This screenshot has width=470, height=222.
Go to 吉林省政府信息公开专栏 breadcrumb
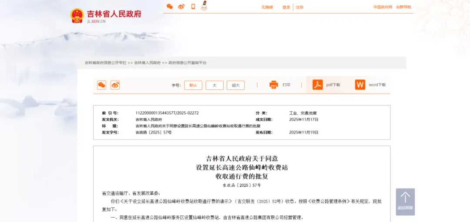tap(105, 63)
